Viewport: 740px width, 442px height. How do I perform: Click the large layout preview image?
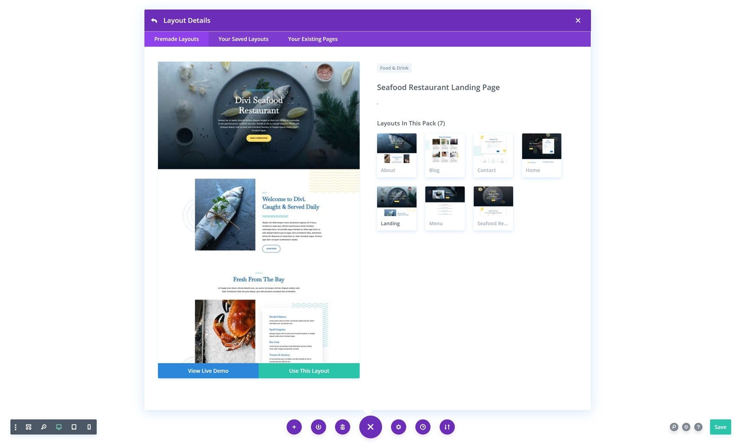pos(259,212)
